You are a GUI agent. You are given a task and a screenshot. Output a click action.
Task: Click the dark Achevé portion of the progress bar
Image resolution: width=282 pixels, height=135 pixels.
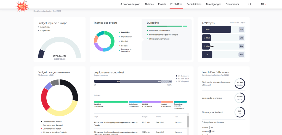[107, 81]
